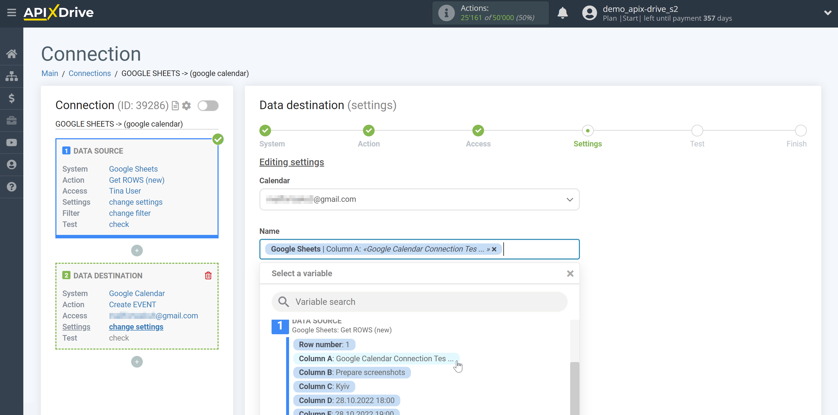Add a block after Data Destination
Image resolution: width=838 pixels, height=415 pixels.
pyautogui.click(x=137, y=362)
